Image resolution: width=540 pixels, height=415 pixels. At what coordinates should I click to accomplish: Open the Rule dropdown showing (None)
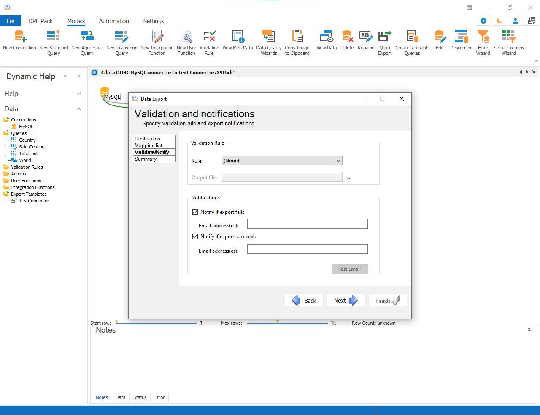pyautogui.click(x=282, y=161)
